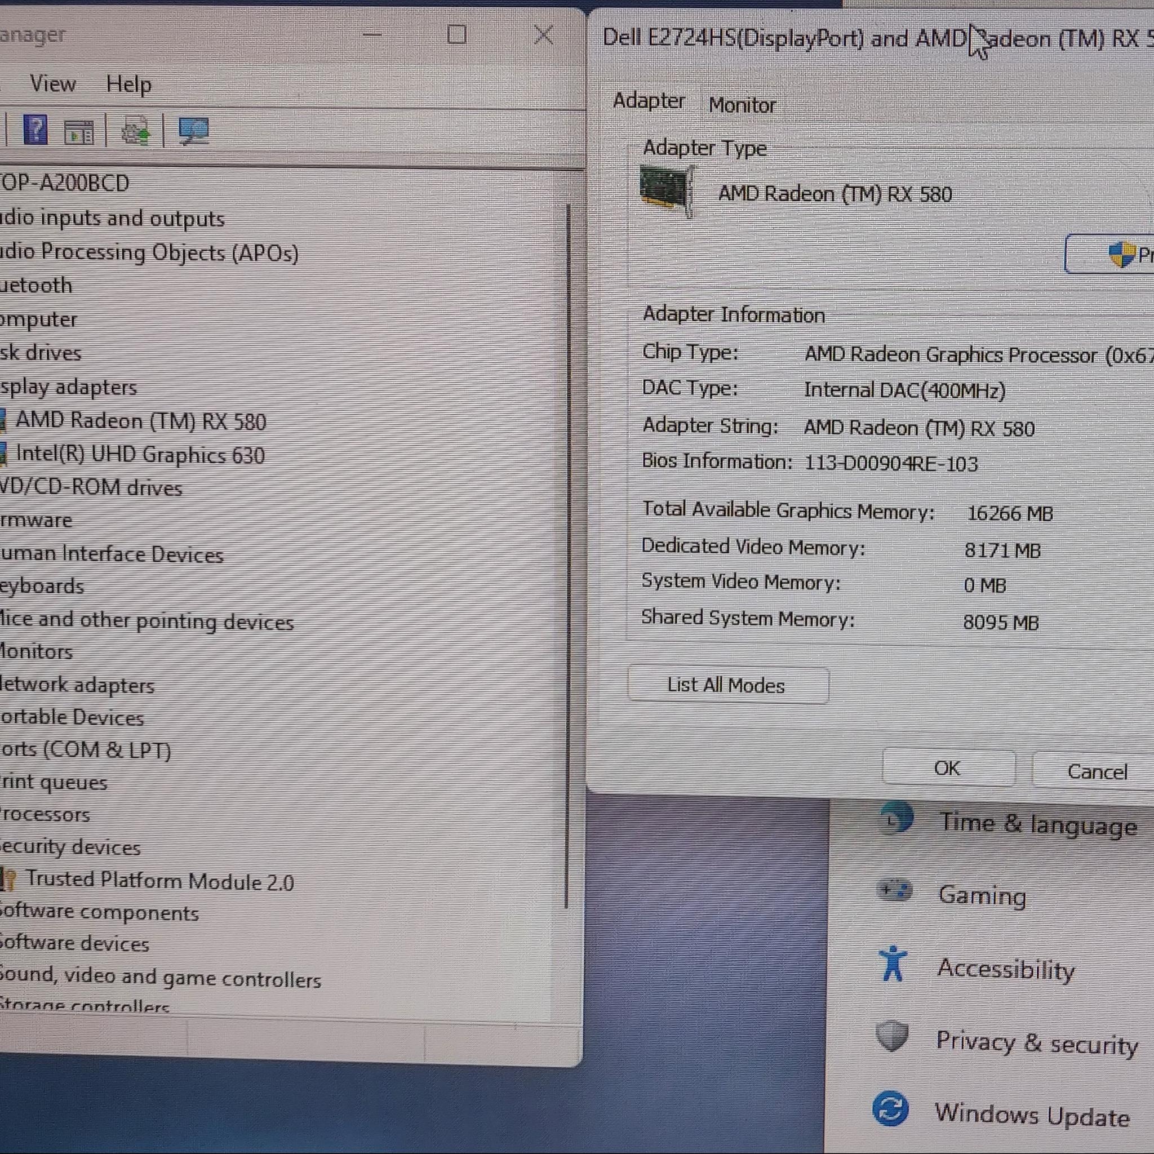Screen dimensions: 1154x1154
Task: Select the Software devices category
Action: 75,944
